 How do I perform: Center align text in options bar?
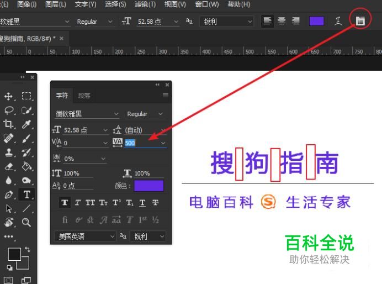[x=282, y=21]
